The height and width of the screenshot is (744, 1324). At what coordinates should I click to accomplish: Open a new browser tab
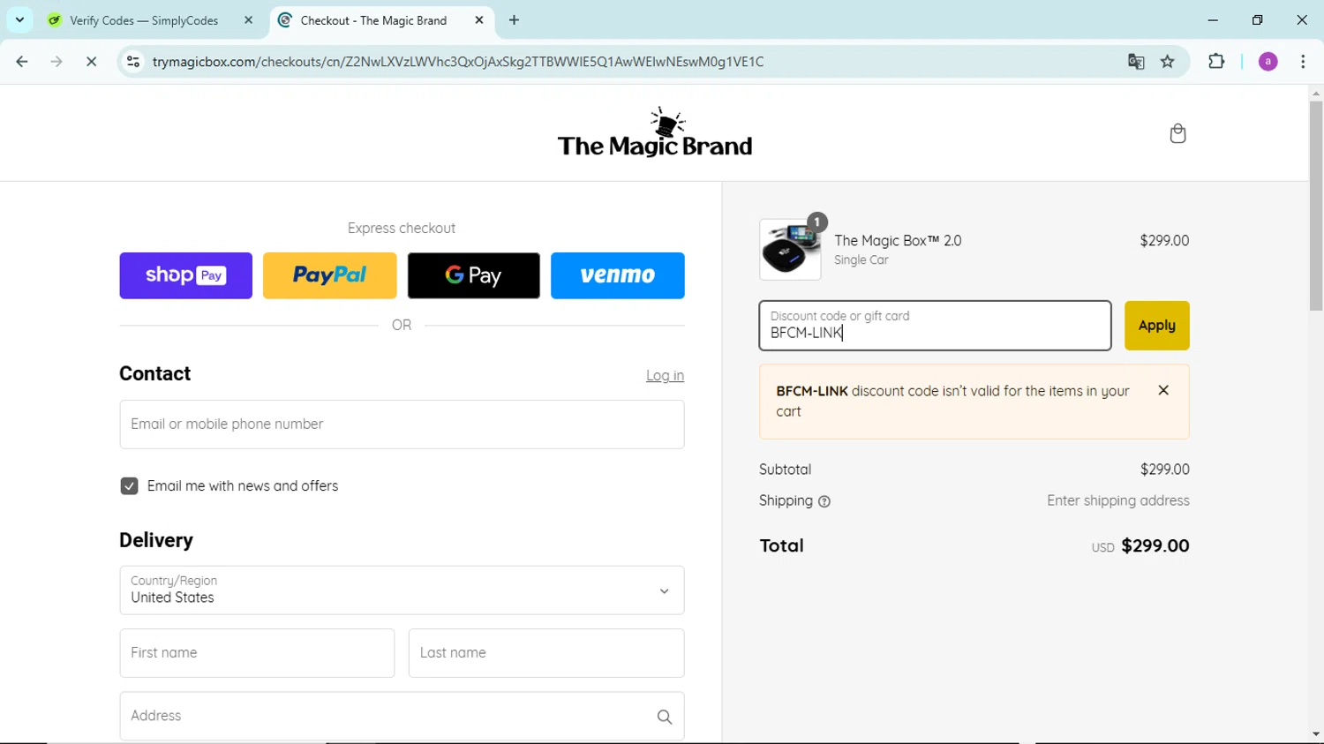pyautogui.click(x=515, y=20)
